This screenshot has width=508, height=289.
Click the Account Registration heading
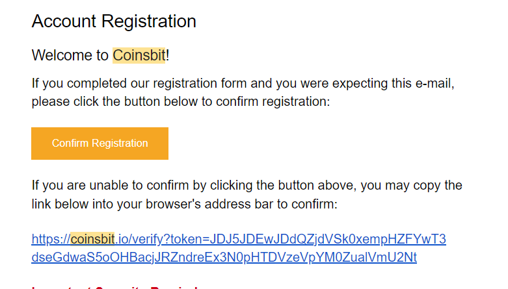tap(114, 21)
